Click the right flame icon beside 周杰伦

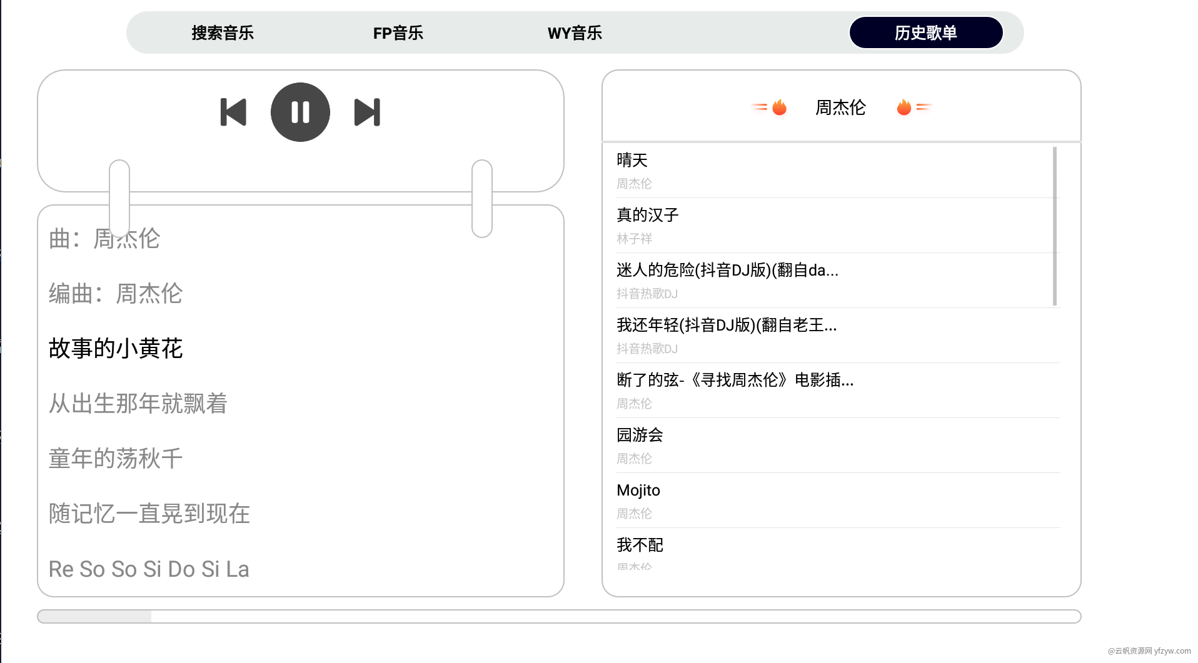904,107
